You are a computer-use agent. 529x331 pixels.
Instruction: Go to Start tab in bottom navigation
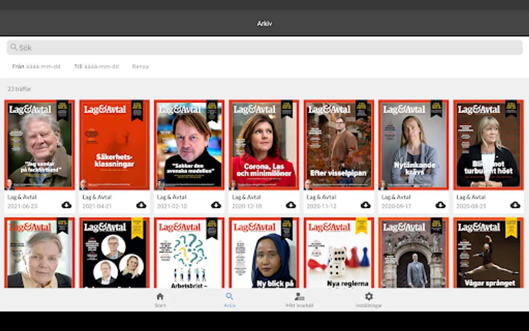pyautogui.click(x=160, y=300)
